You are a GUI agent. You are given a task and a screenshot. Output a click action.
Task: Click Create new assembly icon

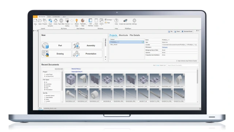(125, 21)
